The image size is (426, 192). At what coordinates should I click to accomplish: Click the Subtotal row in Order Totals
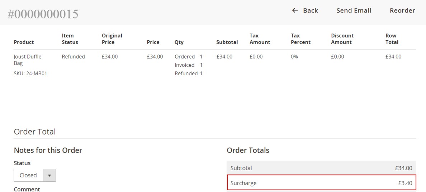pos(321,168)
